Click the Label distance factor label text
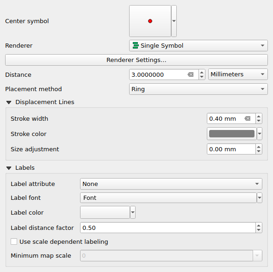The width and height of the screenshot is (273, 272). tap(42, 228)
